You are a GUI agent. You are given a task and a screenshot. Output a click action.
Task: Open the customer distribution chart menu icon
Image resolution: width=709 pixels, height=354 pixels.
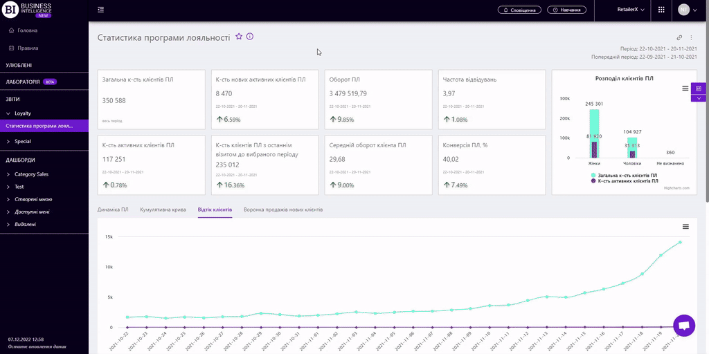click(x=685, y=88)
